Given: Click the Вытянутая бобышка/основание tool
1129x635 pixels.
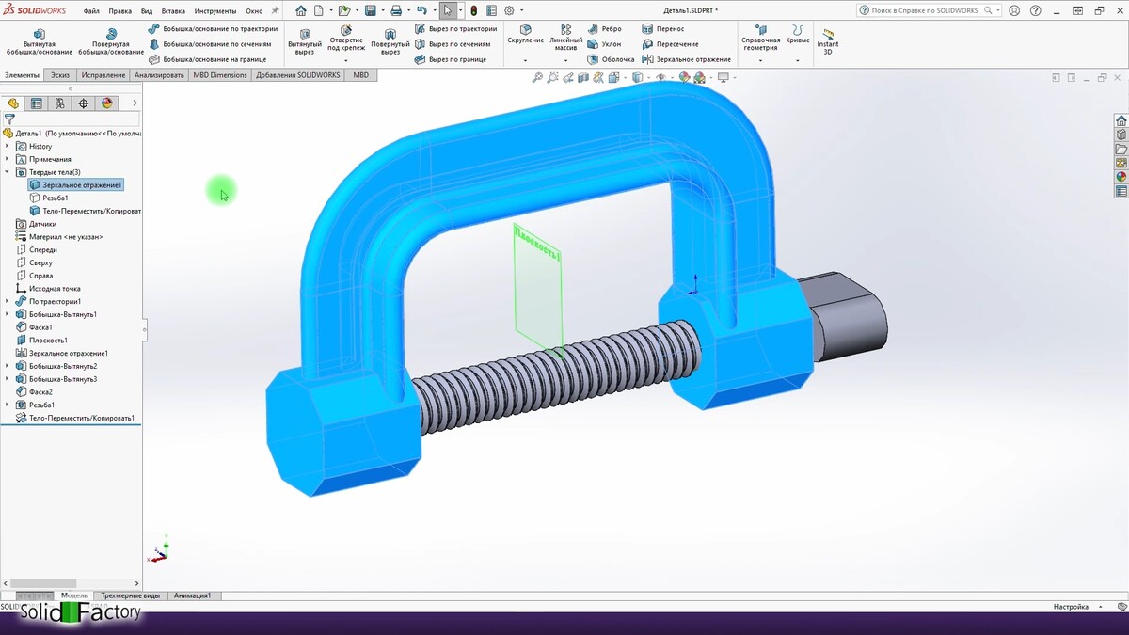Looking at the screenshot, I should pyautogui.click(x=39, y=40).
